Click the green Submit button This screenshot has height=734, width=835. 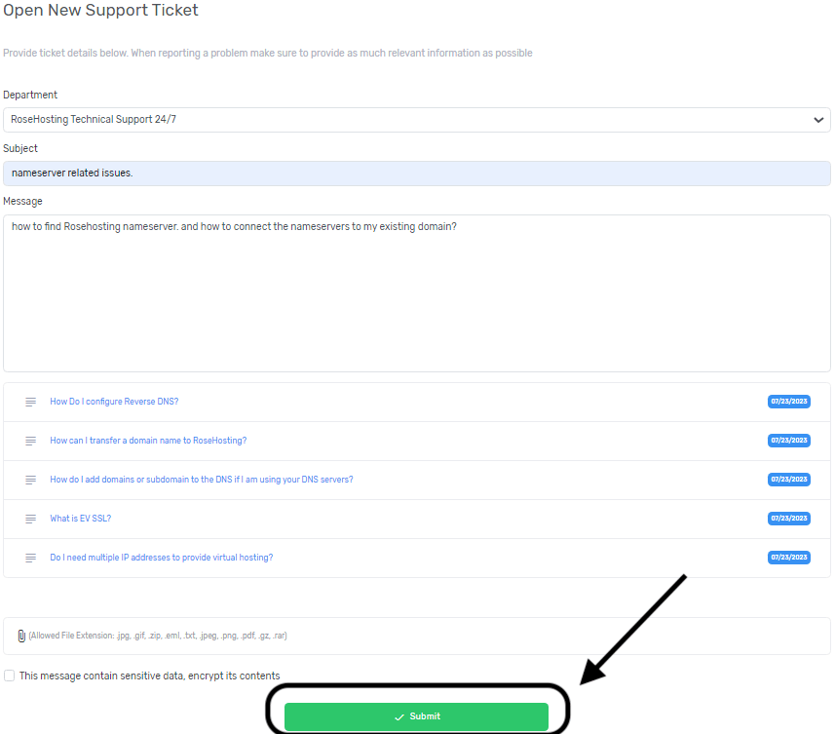coord(417,715)
